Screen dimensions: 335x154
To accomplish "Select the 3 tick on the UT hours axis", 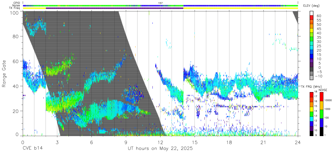I will [57, 142].
